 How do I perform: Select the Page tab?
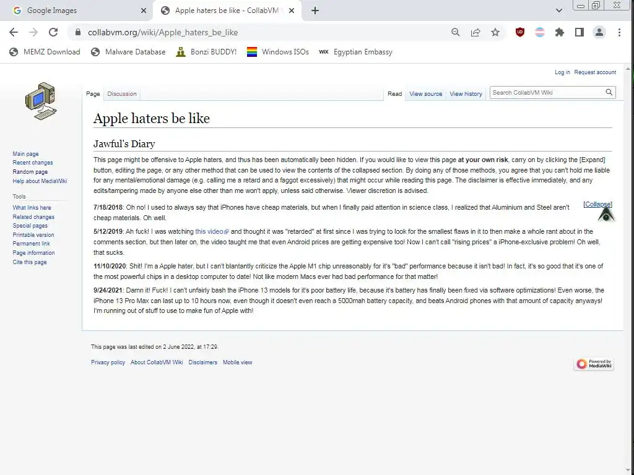pyautogui.click(x=93, y=94)
